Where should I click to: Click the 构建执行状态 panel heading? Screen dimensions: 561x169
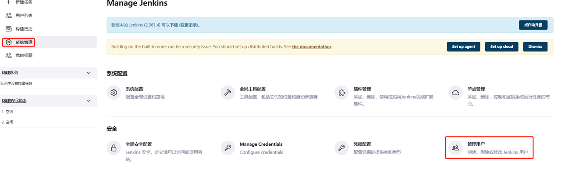[14, 101]
